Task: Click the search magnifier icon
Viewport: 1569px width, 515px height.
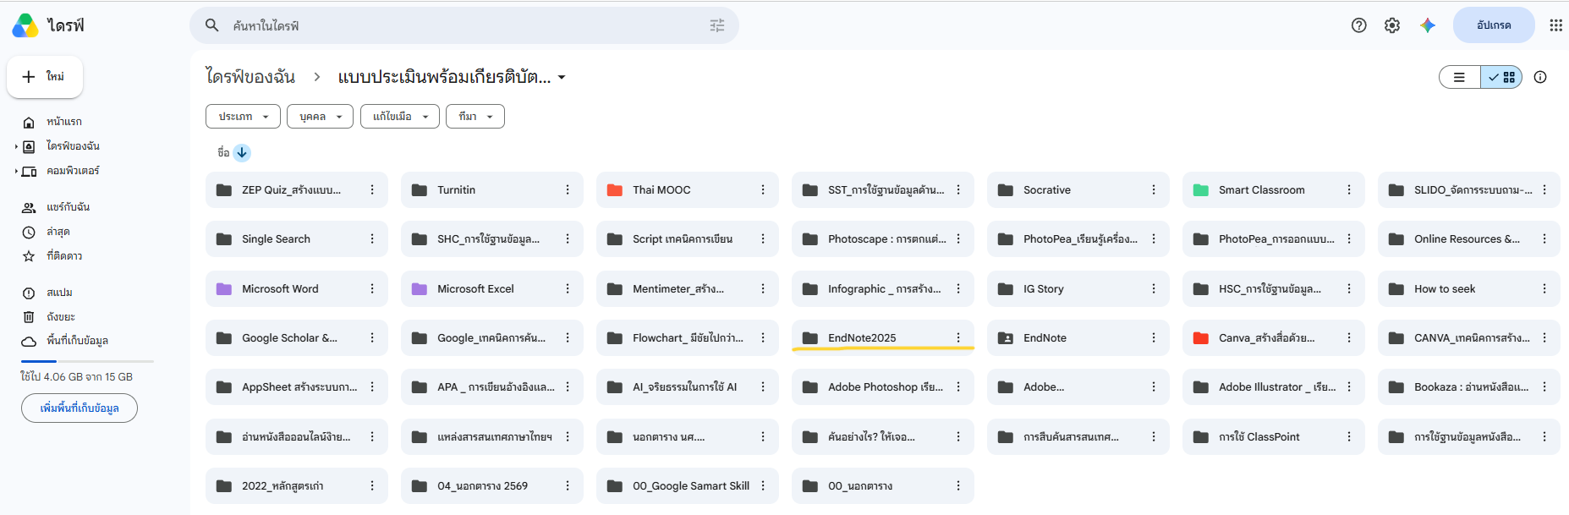Action: (212, 25)
